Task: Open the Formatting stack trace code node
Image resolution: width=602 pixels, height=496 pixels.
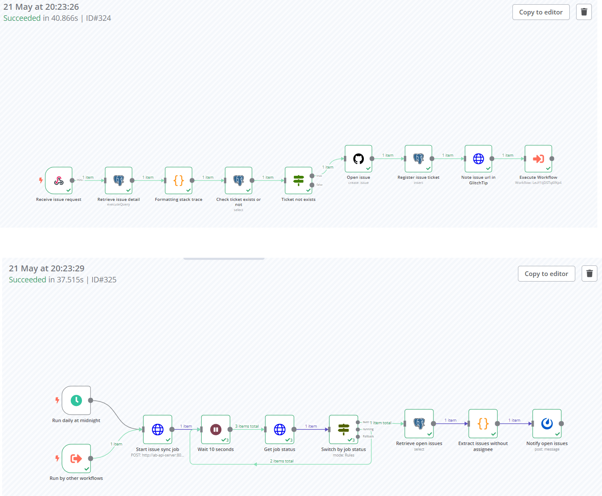Action: click(179, 181)
